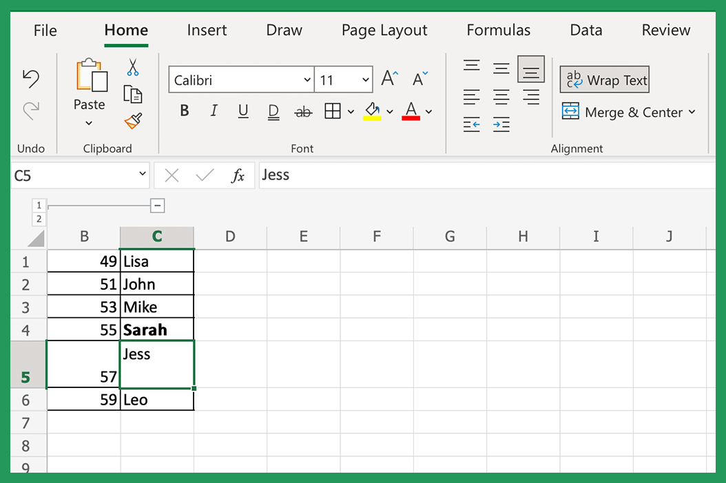Collapse the outline group with the minus button
726x483 pixels.
[158, 205]
